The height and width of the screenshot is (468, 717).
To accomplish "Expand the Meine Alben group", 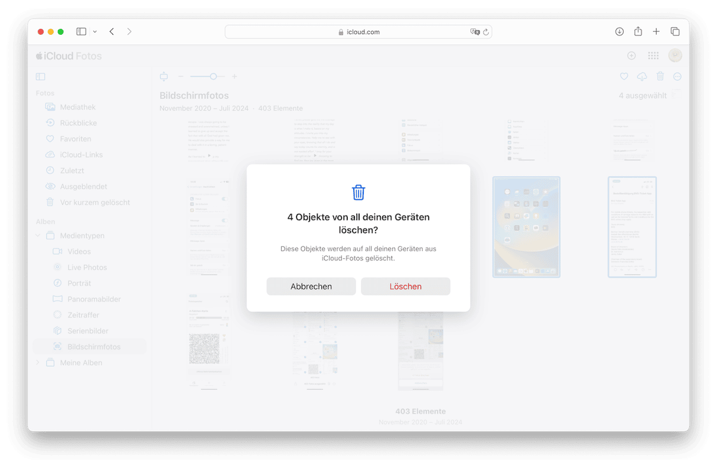I will 38,362.
